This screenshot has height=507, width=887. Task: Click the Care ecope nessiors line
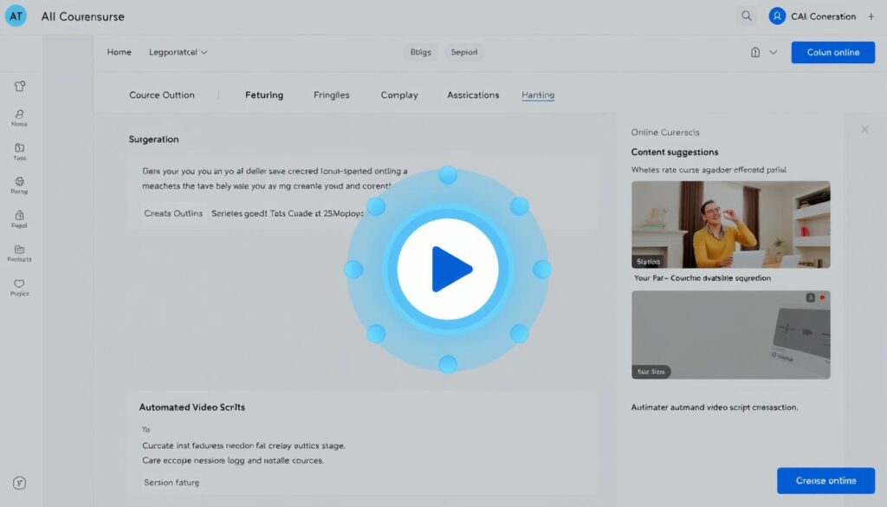(x=233, y=460)
